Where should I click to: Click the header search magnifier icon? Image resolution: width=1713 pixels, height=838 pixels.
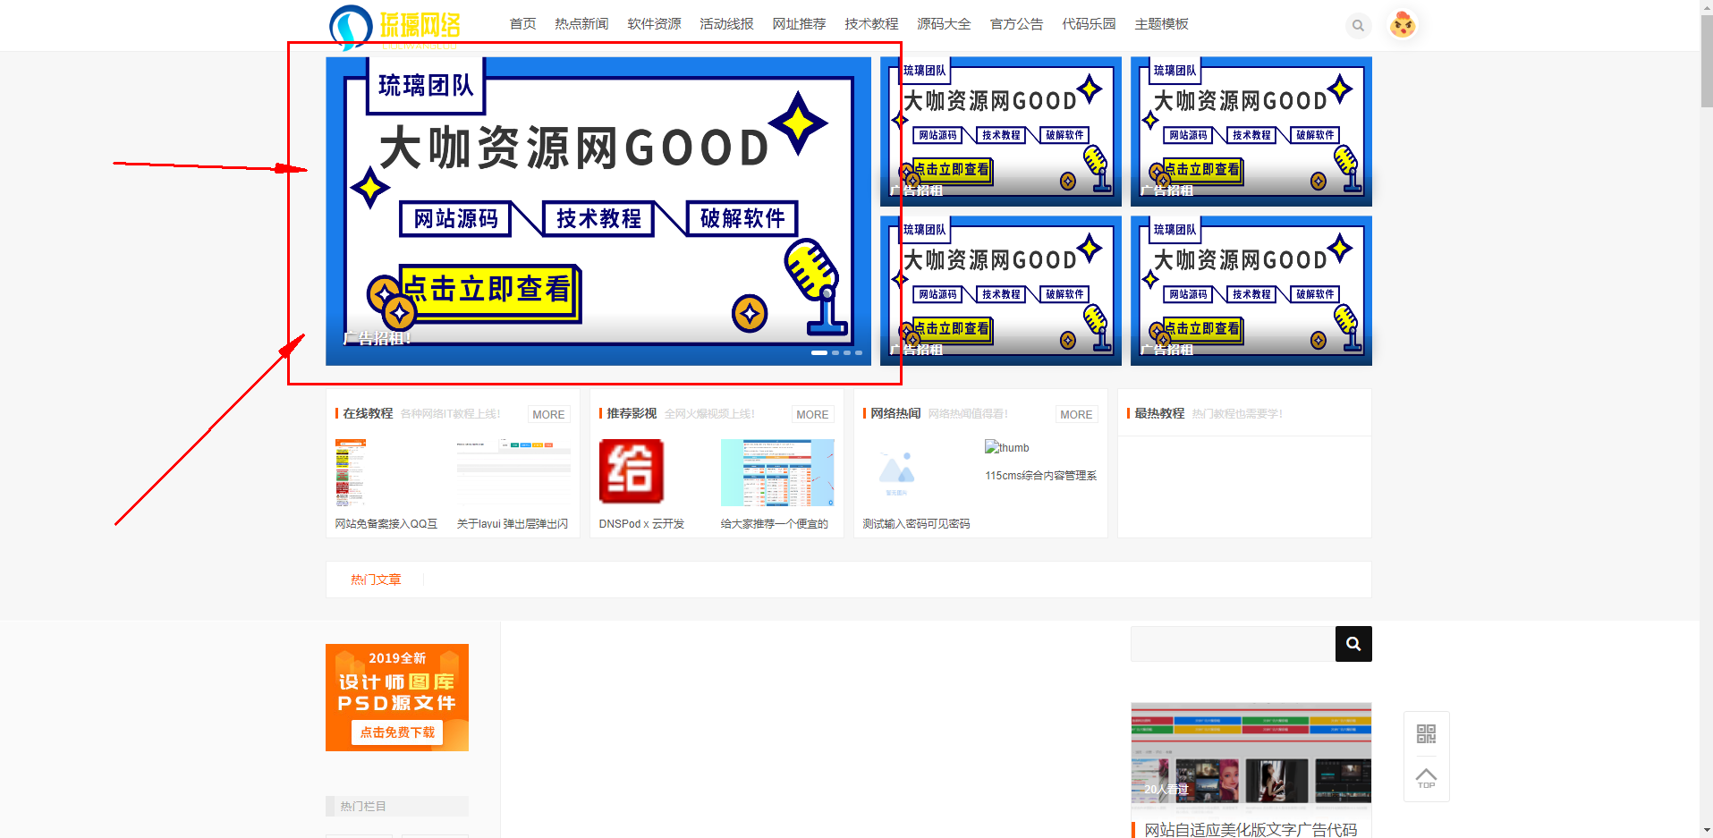coord(1358,25)
